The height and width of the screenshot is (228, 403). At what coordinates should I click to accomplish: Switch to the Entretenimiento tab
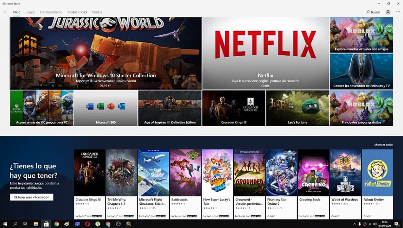[51, 12]
